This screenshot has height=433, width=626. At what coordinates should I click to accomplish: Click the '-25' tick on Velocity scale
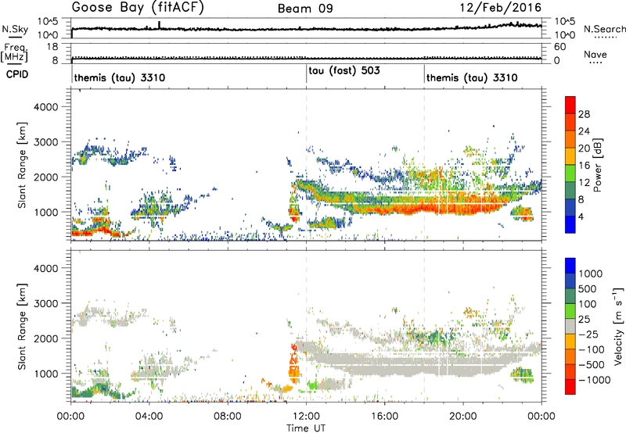pyautogui.click(x=588, y=334)
